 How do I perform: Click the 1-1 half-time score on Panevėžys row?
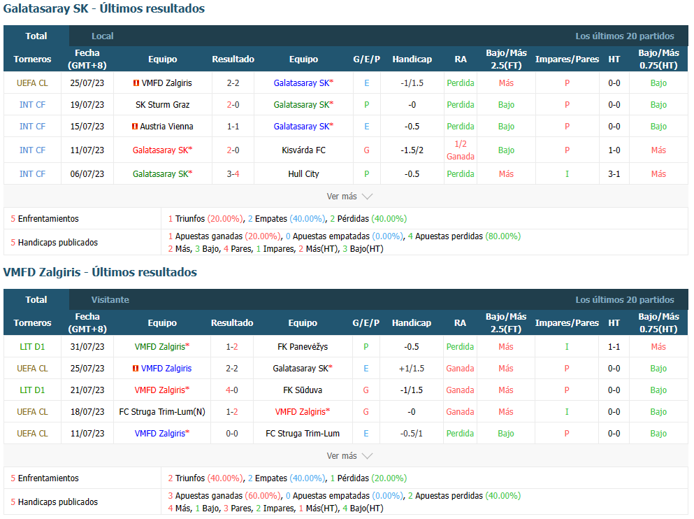614,347
